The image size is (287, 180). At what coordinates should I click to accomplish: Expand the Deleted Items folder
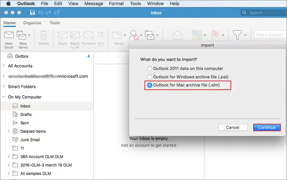pos(9,131)
